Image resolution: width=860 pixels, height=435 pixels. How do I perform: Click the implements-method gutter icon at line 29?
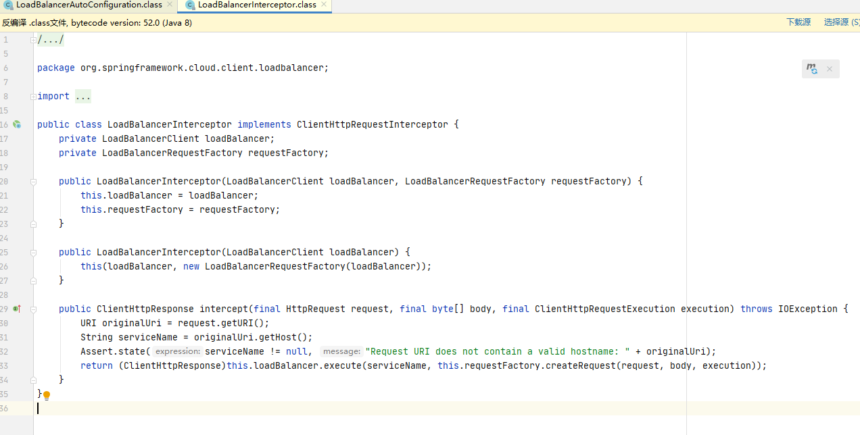click(x=17, y=309)
